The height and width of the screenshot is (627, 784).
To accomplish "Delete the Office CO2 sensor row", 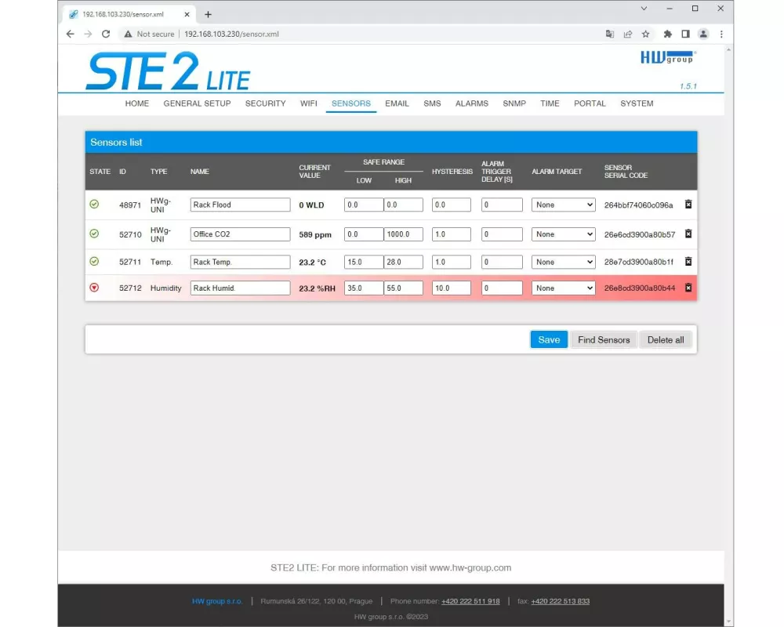I will click(x=688, y=234).
